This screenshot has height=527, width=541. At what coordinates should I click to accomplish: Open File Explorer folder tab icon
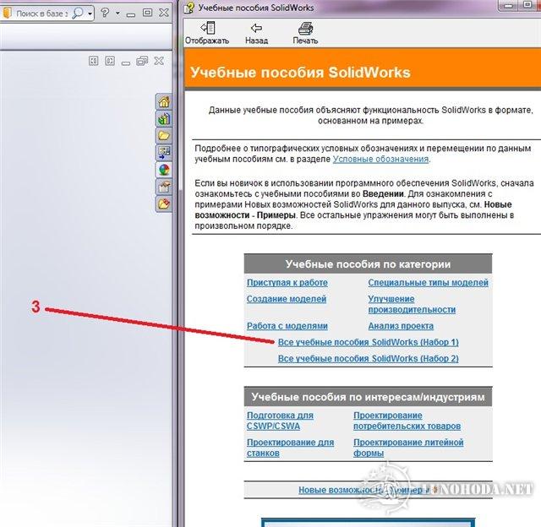pos(164,136)
